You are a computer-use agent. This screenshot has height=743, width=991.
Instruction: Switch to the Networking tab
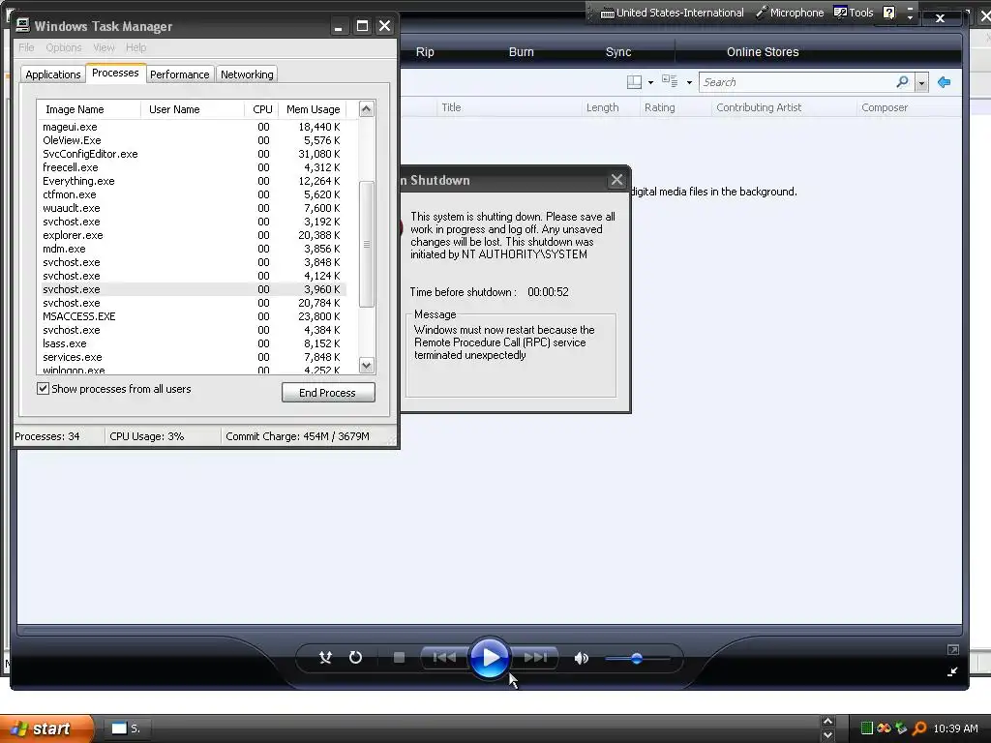[247, 74]
